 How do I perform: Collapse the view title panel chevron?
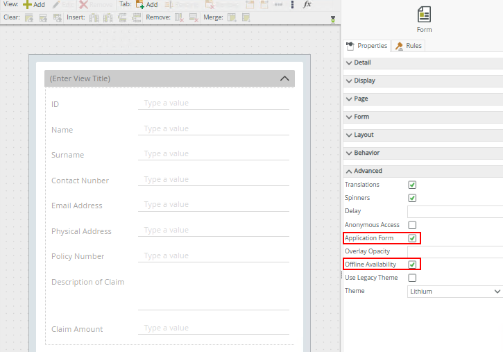[284, 78]
